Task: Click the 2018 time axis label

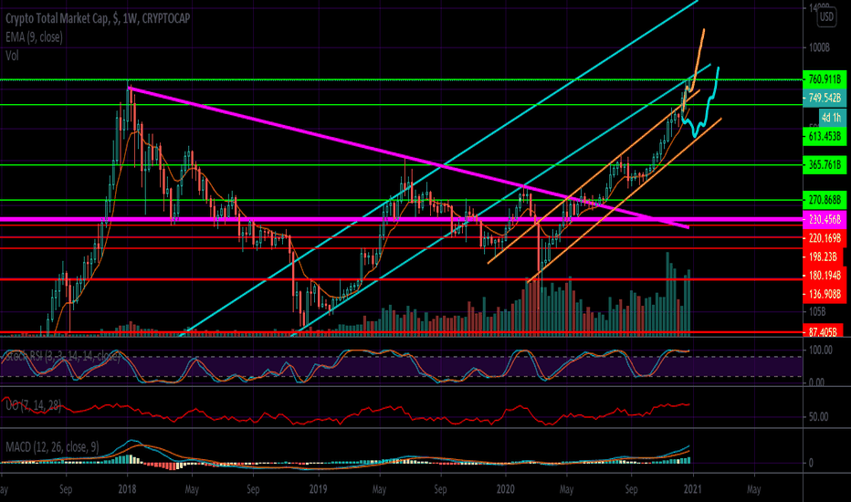Action: click(x=127, y=489)
